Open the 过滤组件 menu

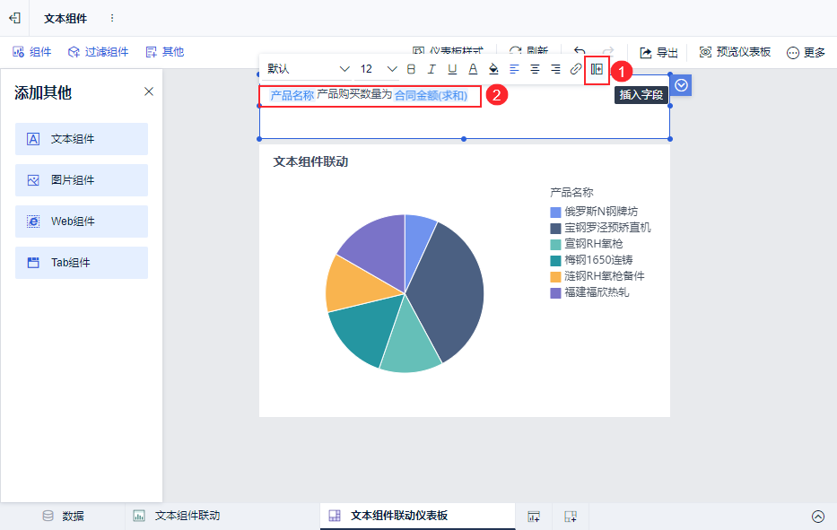[x=98, y=52]
